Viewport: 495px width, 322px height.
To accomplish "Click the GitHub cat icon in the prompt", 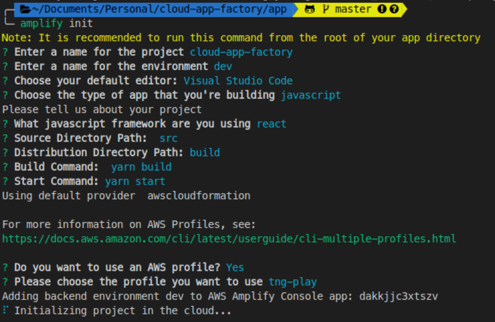I will click(309, 10).
